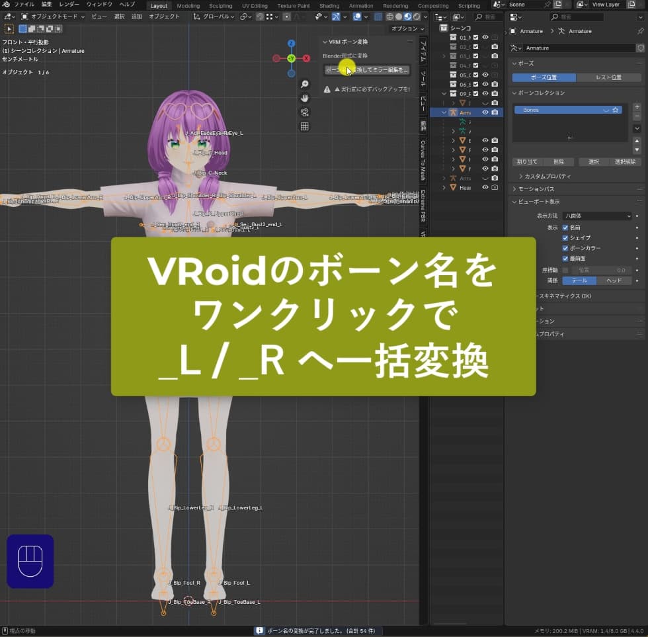Image resolution: width=648 pixels, height=637 pixels.
Task: Click the pan hand icon in the viewport
Action: tap(305, 98)
